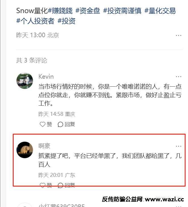Open the #投资需谨慎 hashtag
Viewport: 188px width, 207px height.
click(122, 11)
